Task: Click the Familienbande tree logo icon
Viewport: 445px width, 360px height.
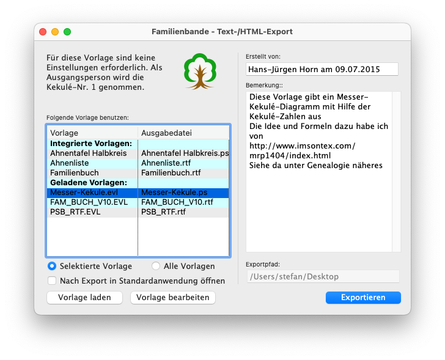Action: coord(200,72)
